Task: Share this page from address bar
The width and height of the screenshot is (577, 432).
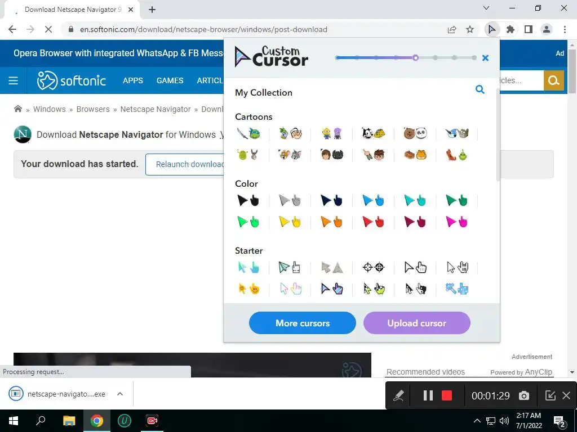Action: [x=452, y=29]
